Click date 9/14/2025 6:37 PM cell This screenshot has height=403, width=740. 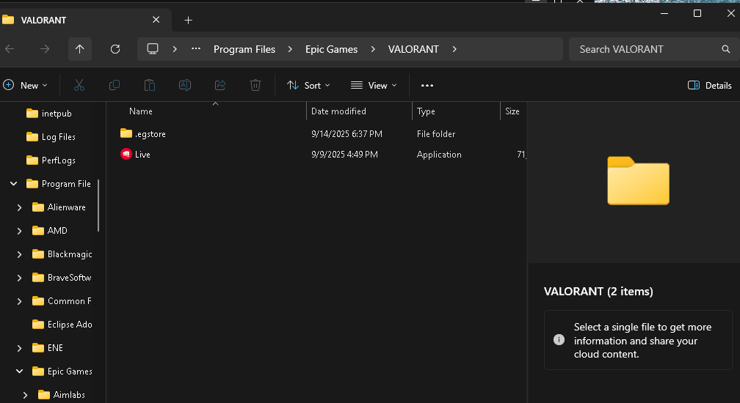point(347,133)
